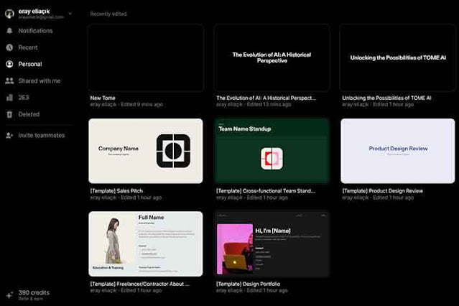Click 'Edited 9 mins ago' text under New Tome
The image size is (459, 306).
[x=142, y=104]
